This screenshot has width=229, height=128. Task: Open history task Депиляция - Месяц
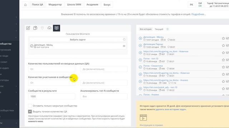click(x=154, y=37)
